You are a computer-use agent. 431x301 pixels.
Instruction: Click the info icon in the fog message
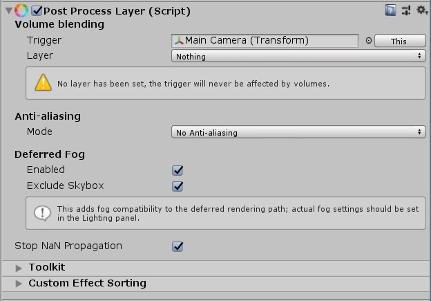click(x=44, y=212)
